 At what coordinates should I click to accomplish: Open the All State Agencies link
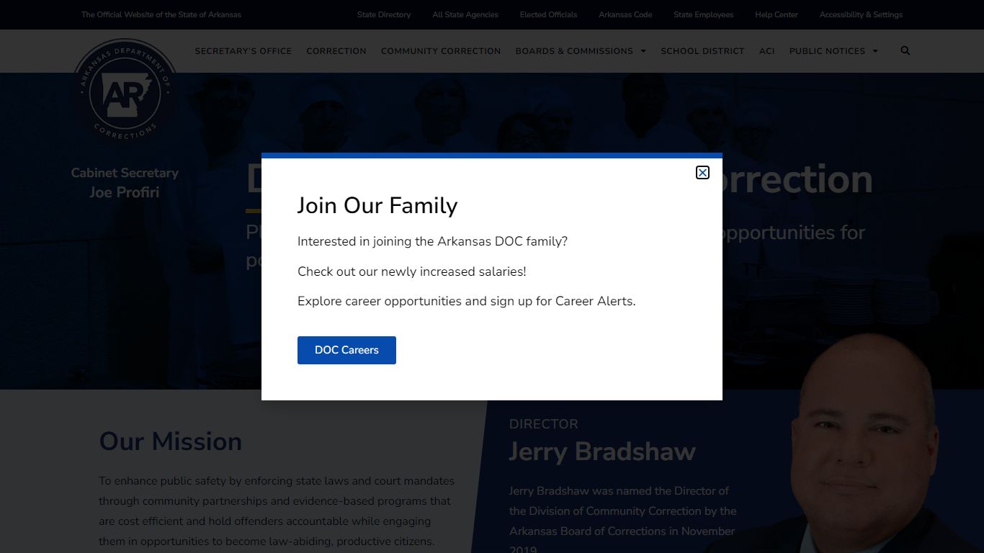(x=465, y=14)
